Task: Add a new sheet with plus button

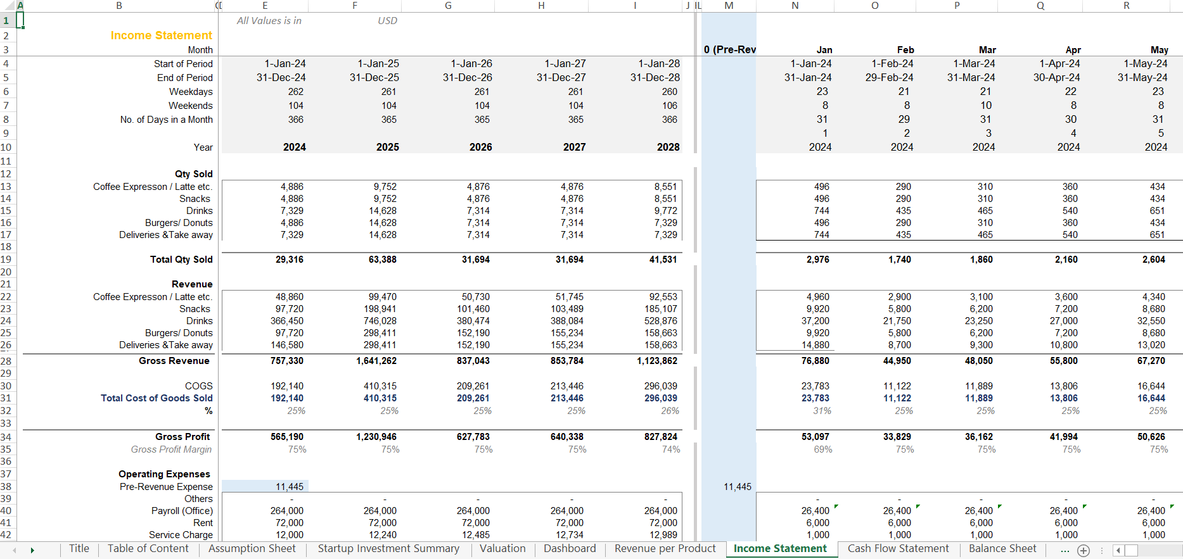Action: [x=1084, y=550]
